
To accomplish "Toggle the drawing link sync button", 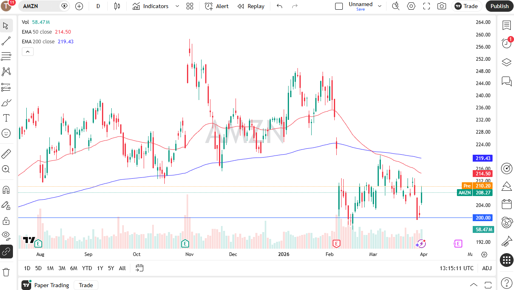I will 6,252.
